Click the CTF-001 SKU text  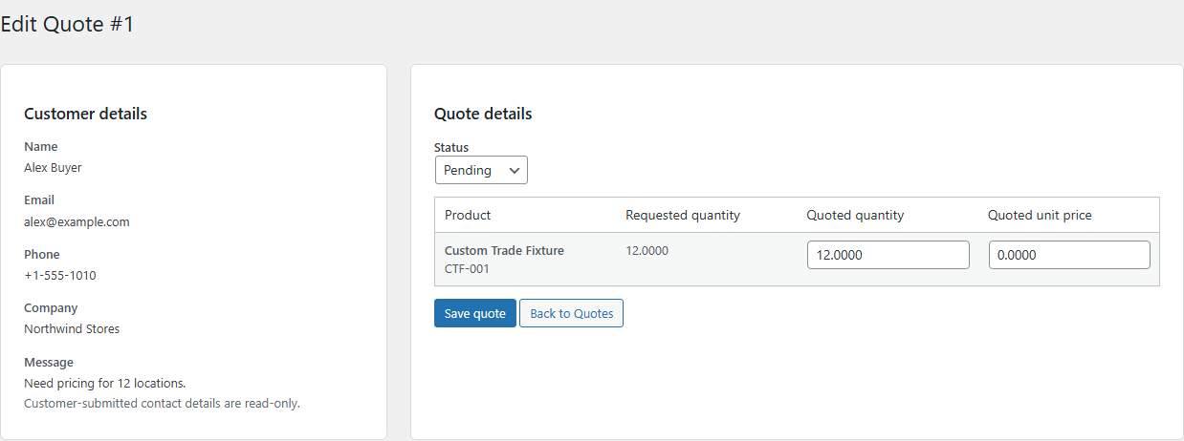[467, 269]
